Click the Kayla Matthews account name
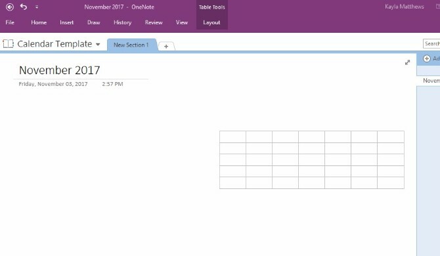440x256 pixels. 405,7
